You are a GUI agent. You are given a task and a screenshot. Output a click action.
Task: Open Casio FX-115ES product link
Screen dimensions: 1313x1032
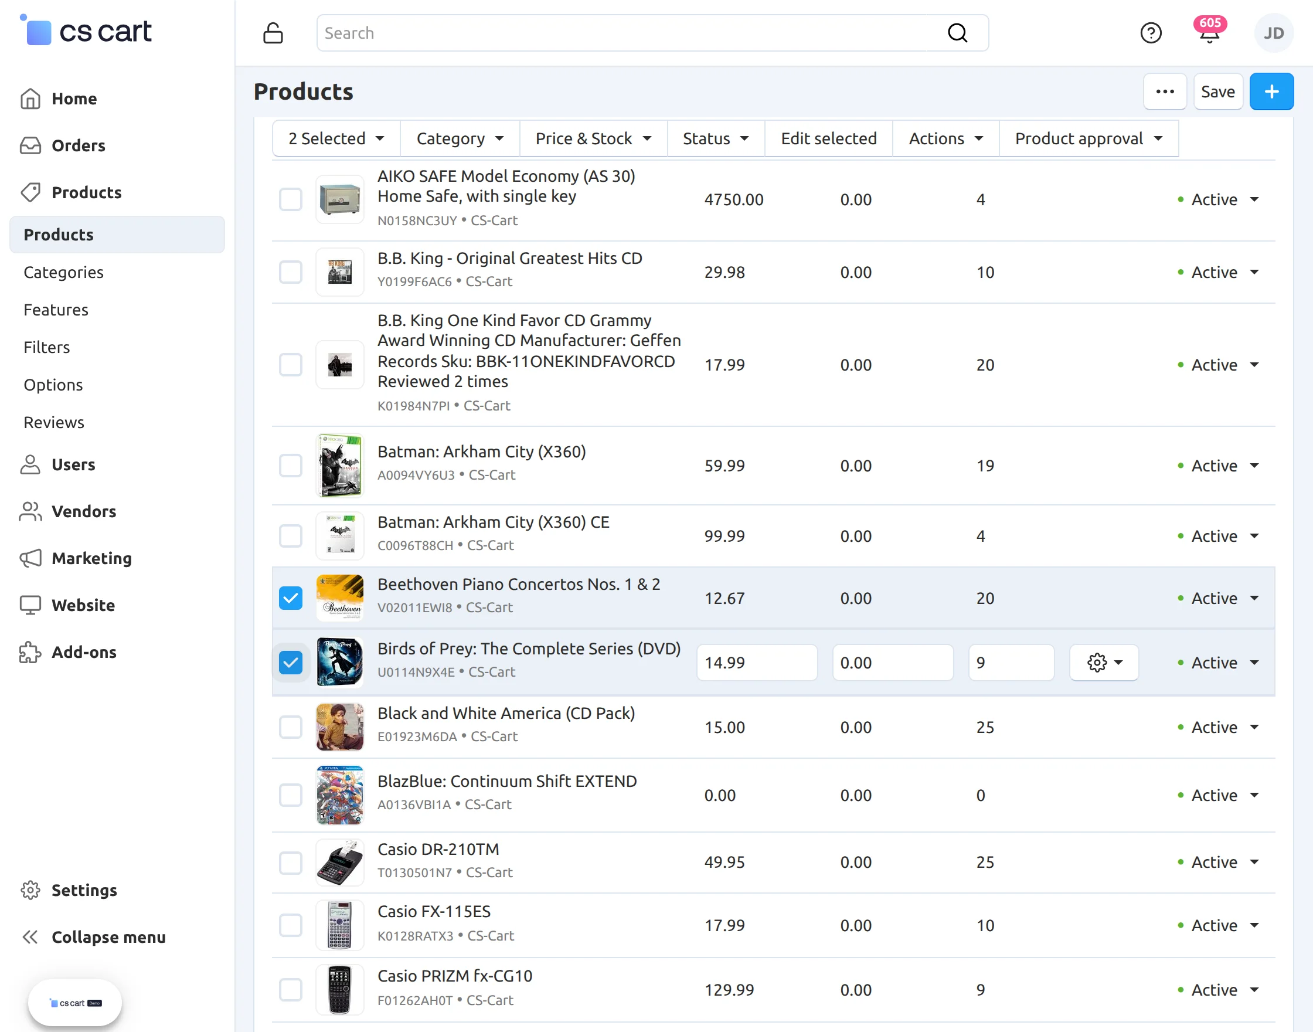pyautogui.click(x=434, y=911)
